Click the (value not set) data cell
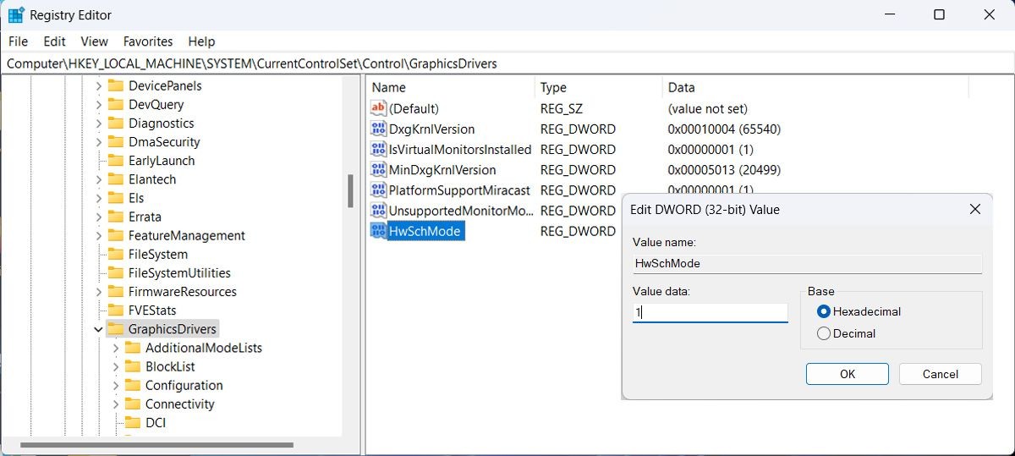 (x=708, y=108)
